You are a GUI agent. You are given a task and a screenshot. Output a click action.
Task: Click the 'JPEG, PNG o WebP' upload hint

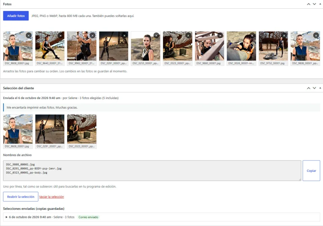(83, 16)
